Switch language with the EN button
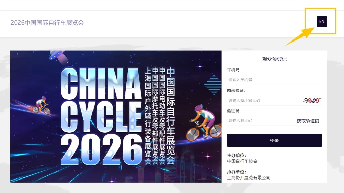344x193 pixels. coord(322,22)
